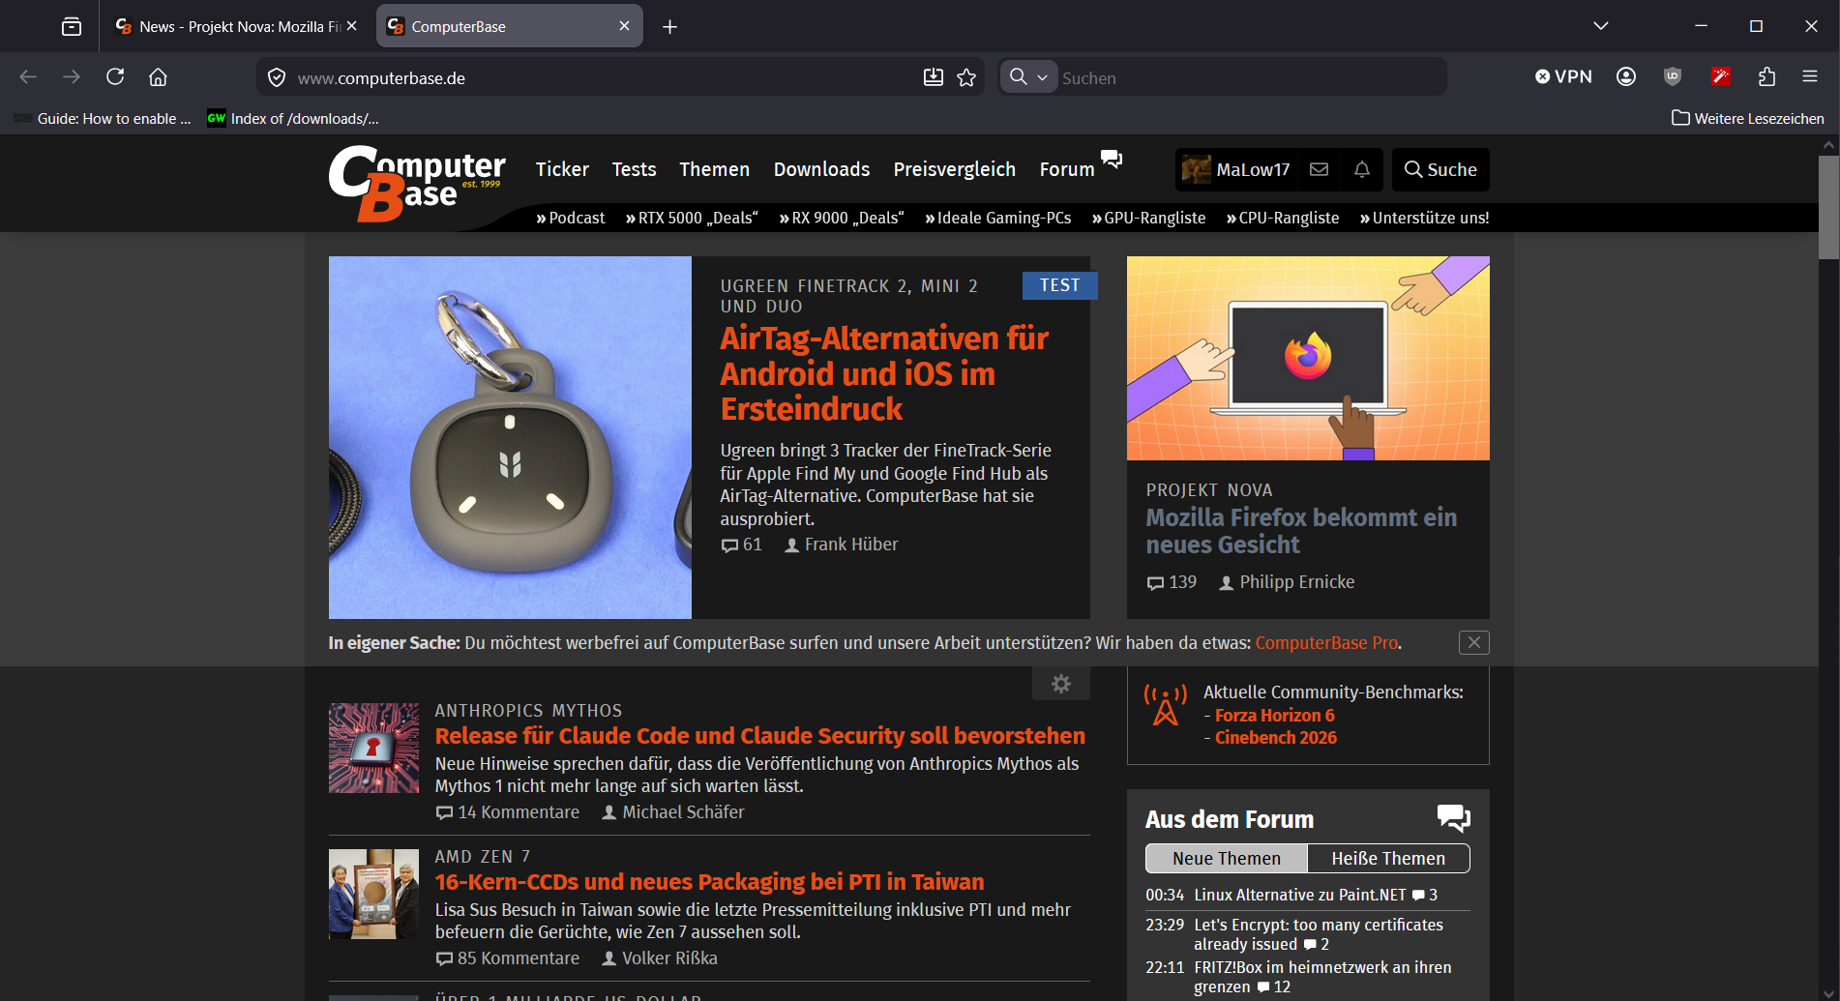Select the Heiße Themen forum toggle
The height and width of the screenshot is (1001, 1840).
pos(1388,858)
